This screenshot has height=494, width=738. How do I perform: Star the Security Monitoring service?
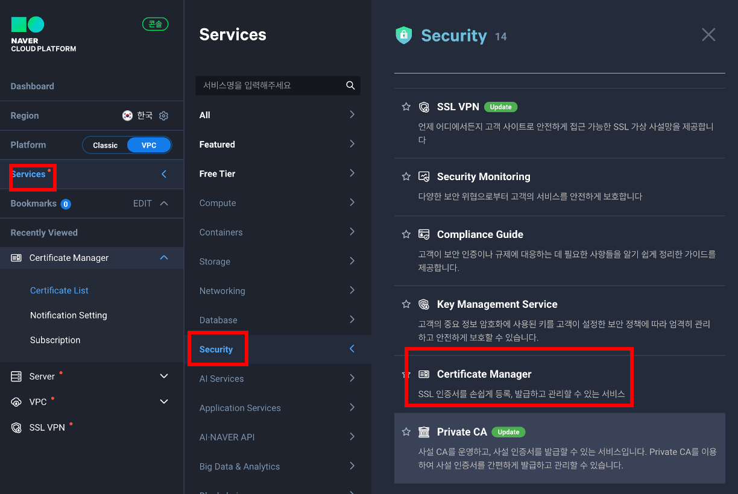[406, 177]
